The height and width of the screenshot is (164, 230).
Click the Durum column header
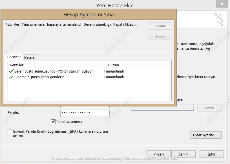point(114,65)
